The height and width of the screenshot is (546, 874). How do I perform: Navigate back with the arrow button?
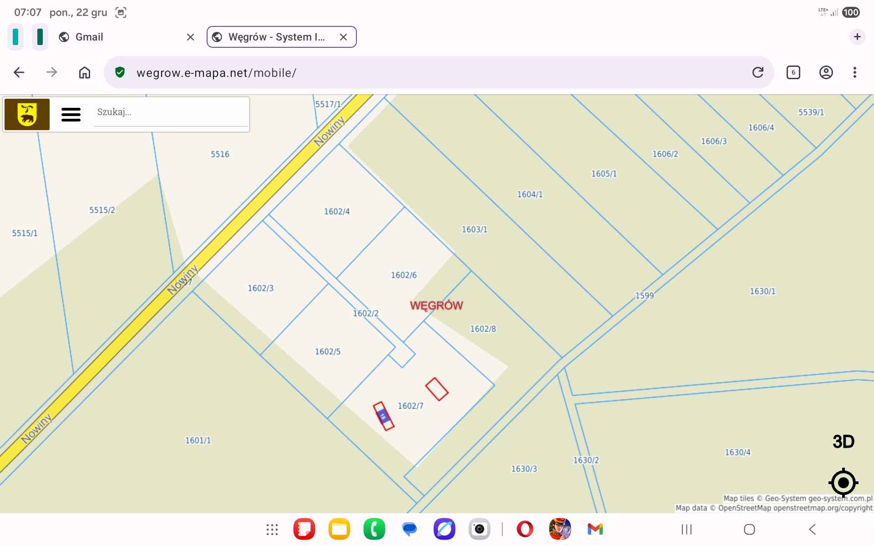[x=19, y=72]
